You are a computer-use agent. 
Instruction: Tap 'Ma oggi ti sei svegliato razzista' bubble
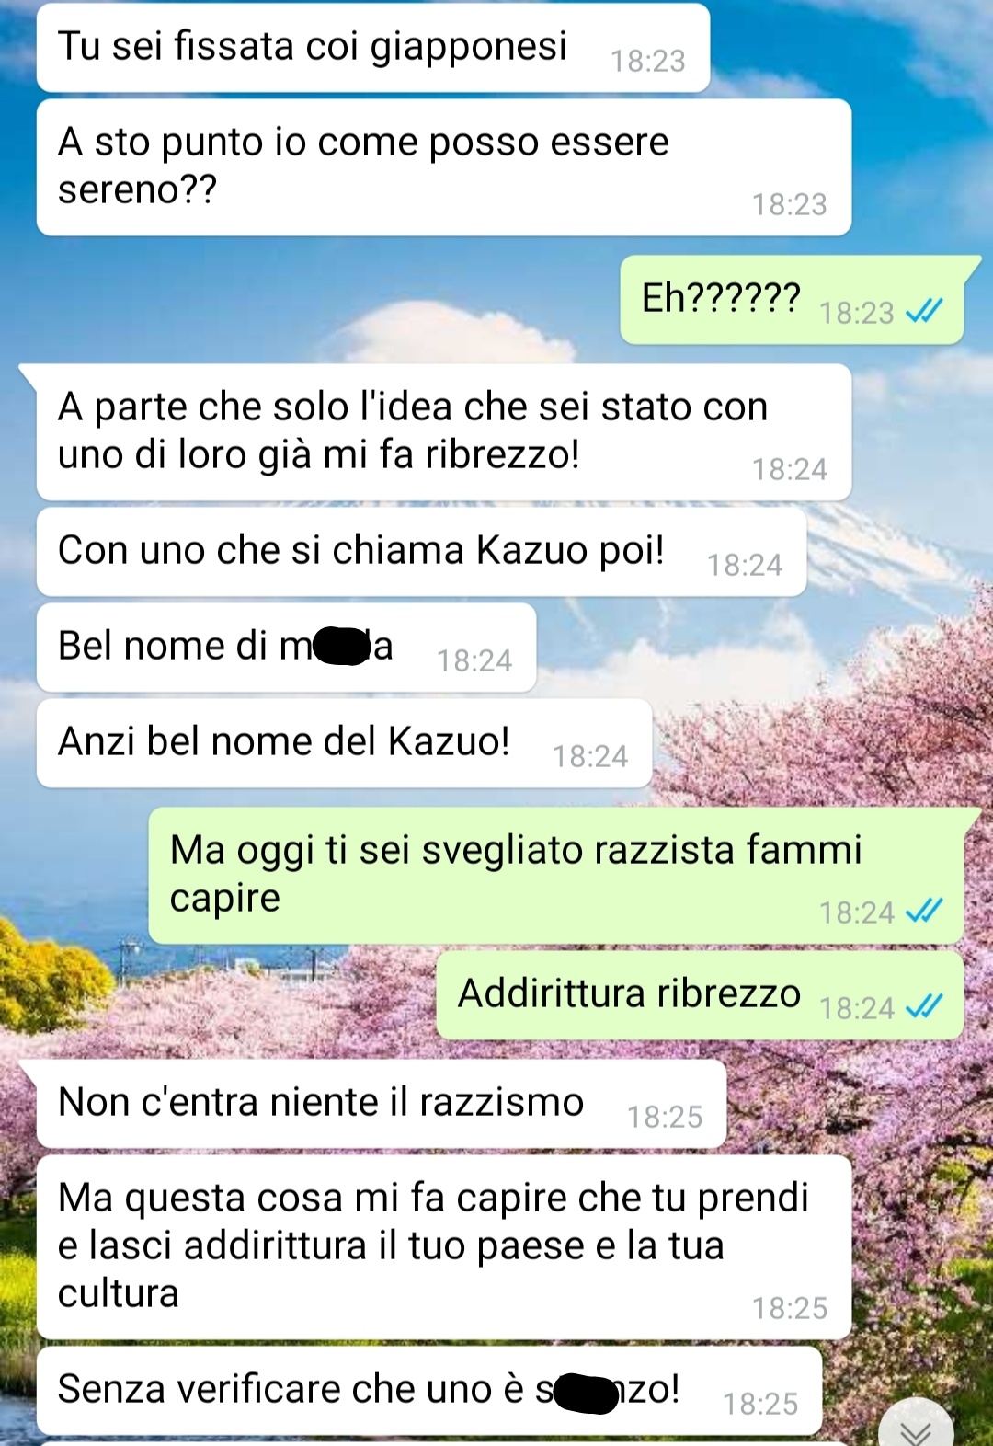pos(556,876)
